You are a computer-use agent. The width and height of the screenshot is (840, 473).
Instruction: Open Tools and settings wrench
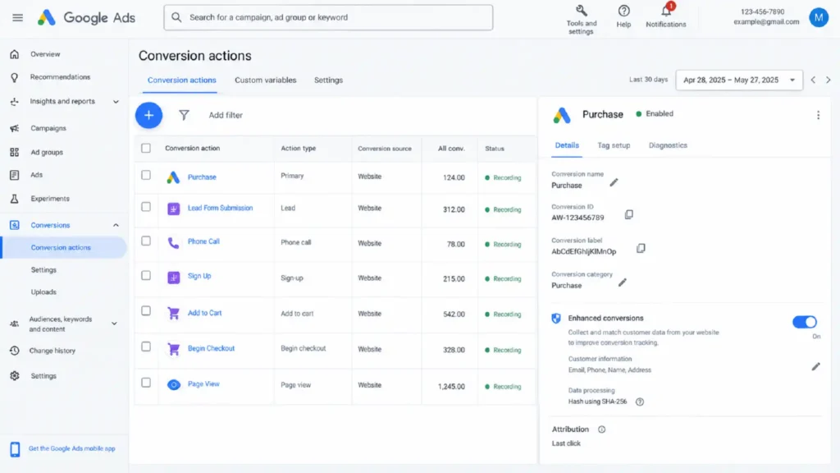click(x=582, y=11)
